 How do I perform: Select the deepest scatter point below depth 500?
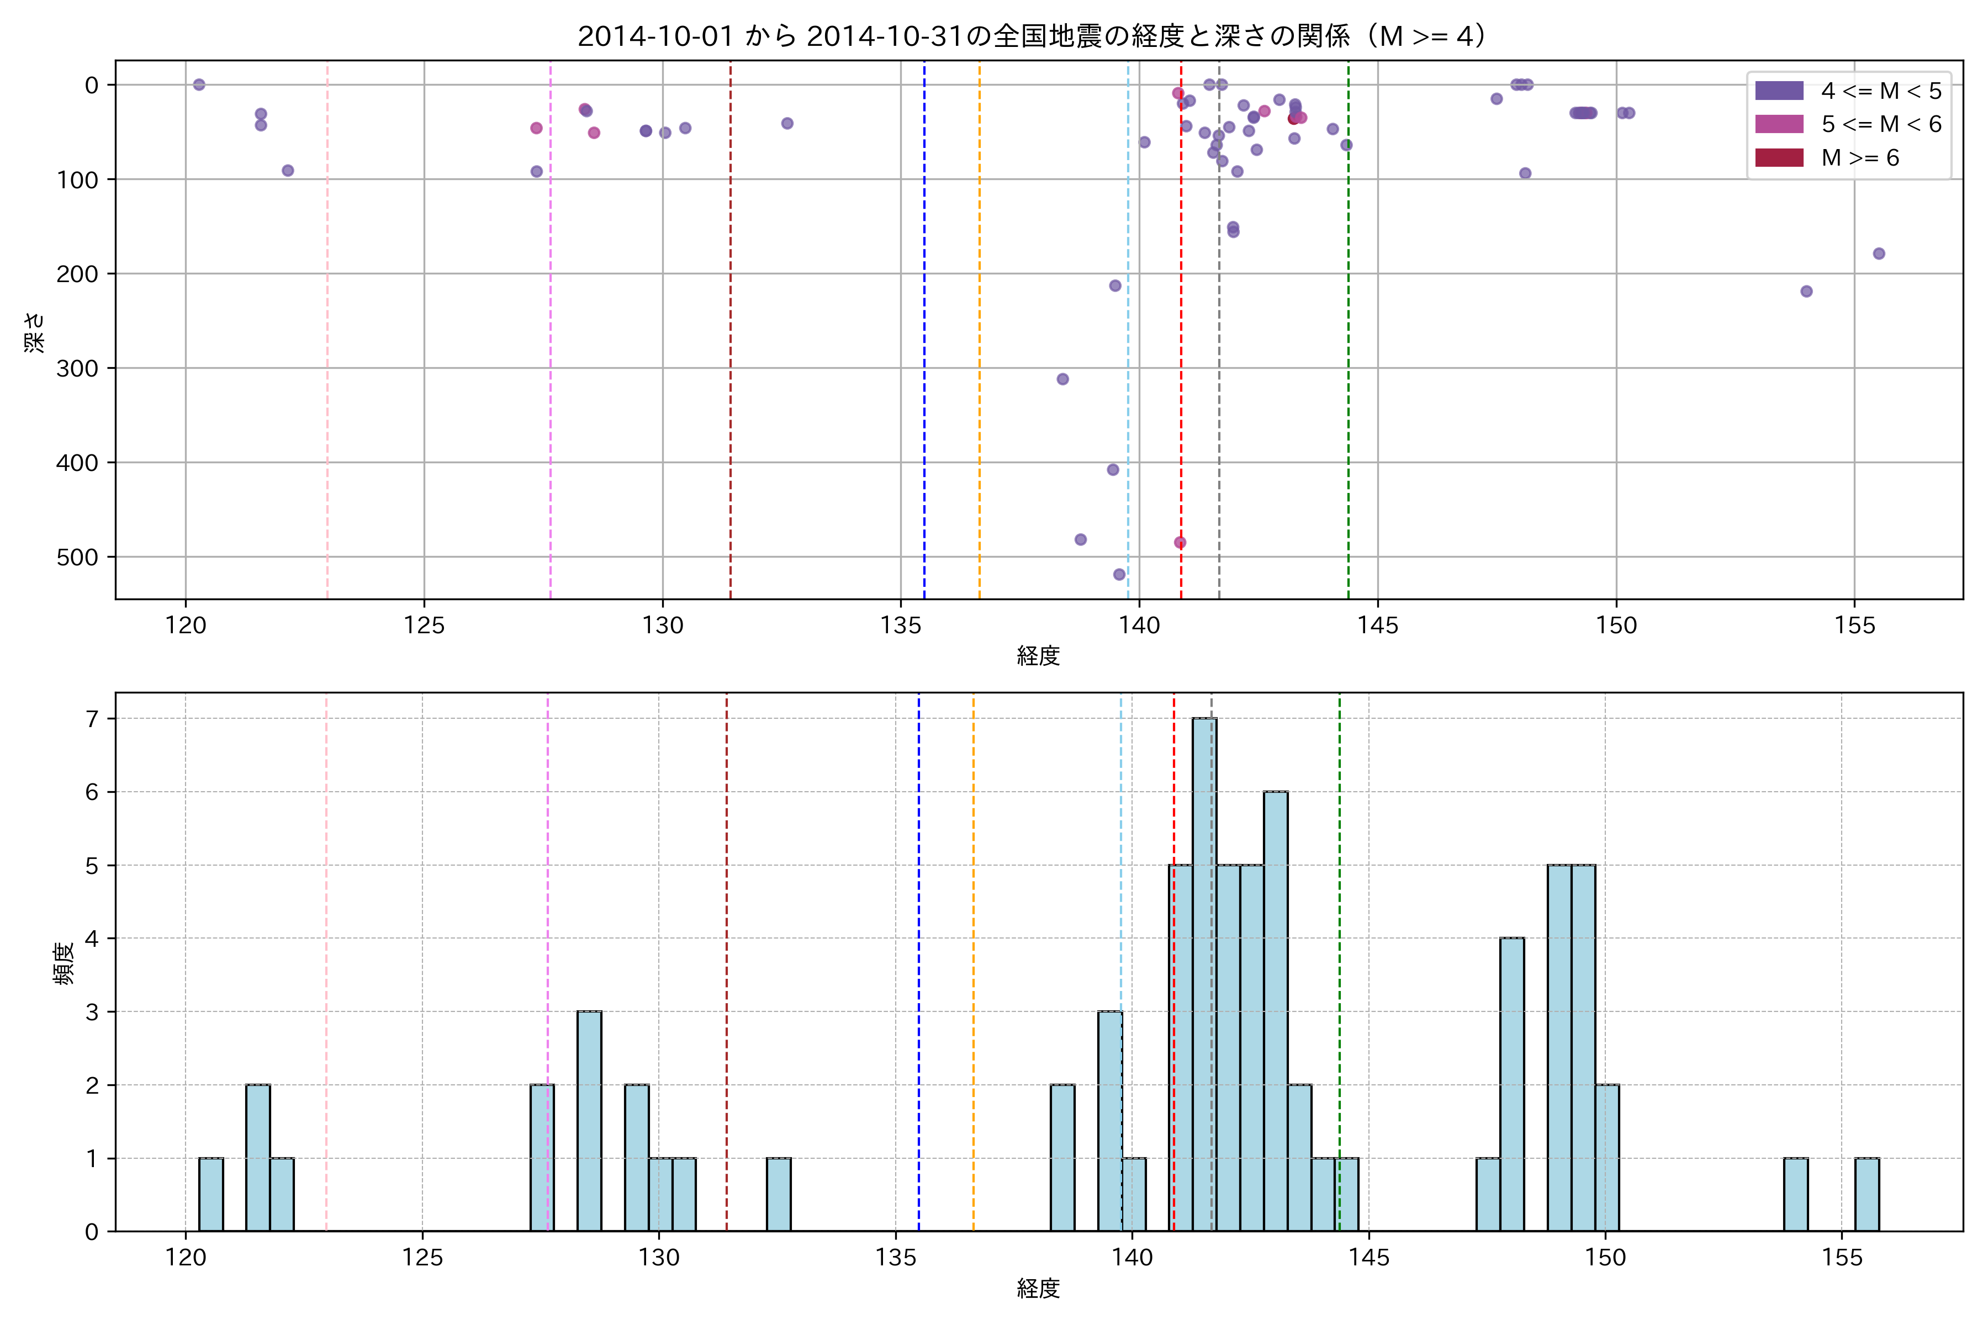1119,575
